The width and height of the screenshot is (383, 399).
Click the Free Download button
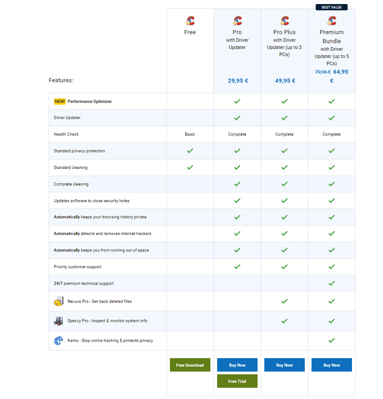[x=190, y=365]
